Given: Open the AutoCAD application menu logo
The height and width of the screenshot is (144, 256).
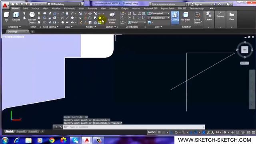Looking at the screenshot, I should click(5, 6).
